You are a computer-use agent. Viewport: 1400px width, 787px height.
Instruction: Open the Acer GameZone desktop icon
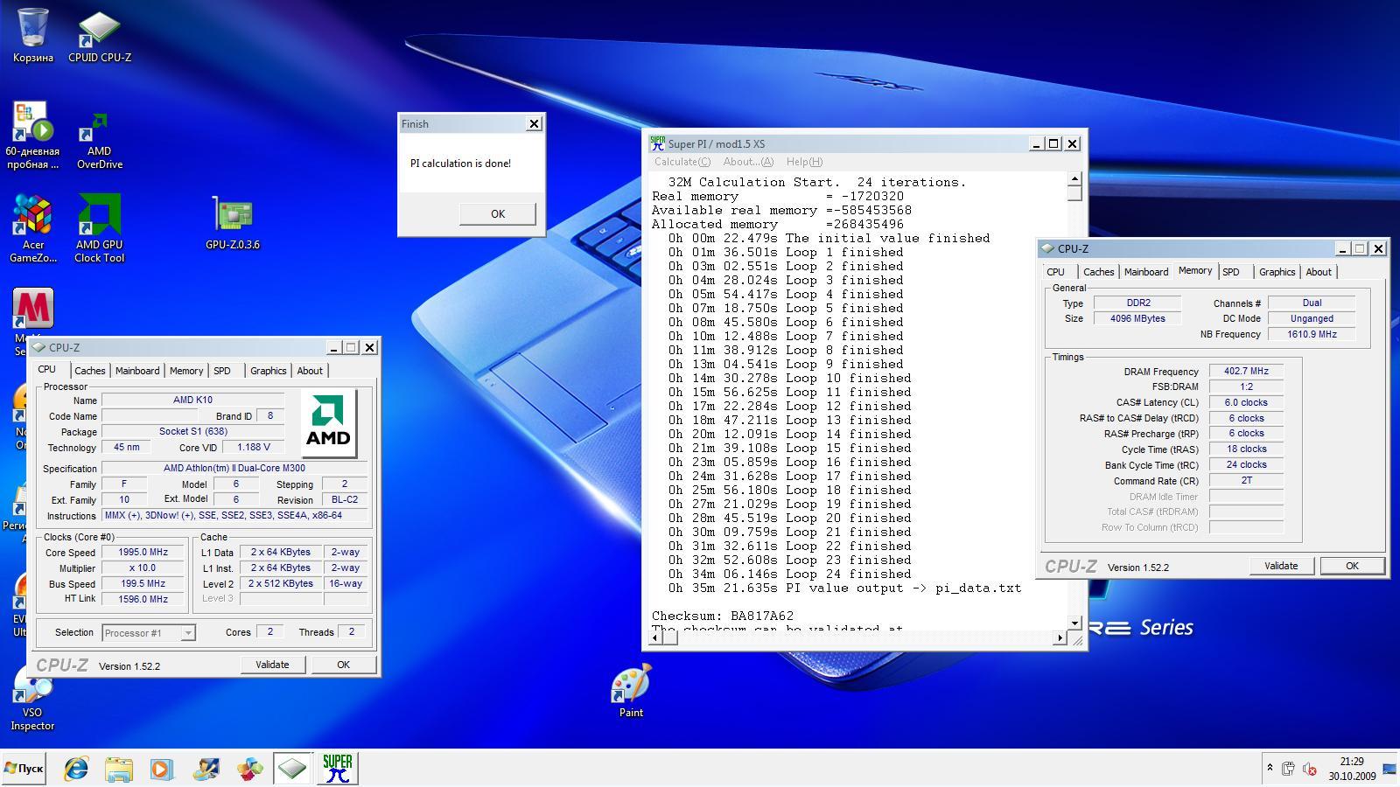[x=32, y=229]
